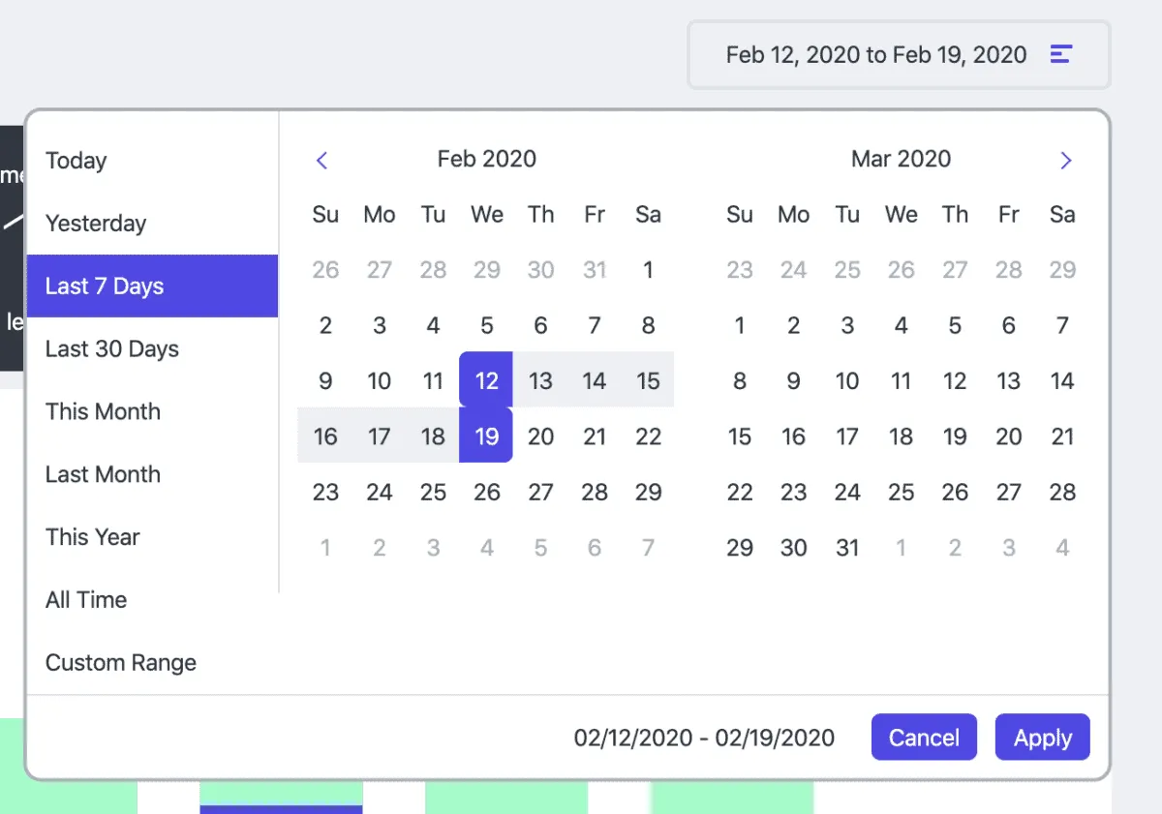This screenshot has height=814, width=1162.
Task: Click the next month arrow
Action: pos(1065,161)
